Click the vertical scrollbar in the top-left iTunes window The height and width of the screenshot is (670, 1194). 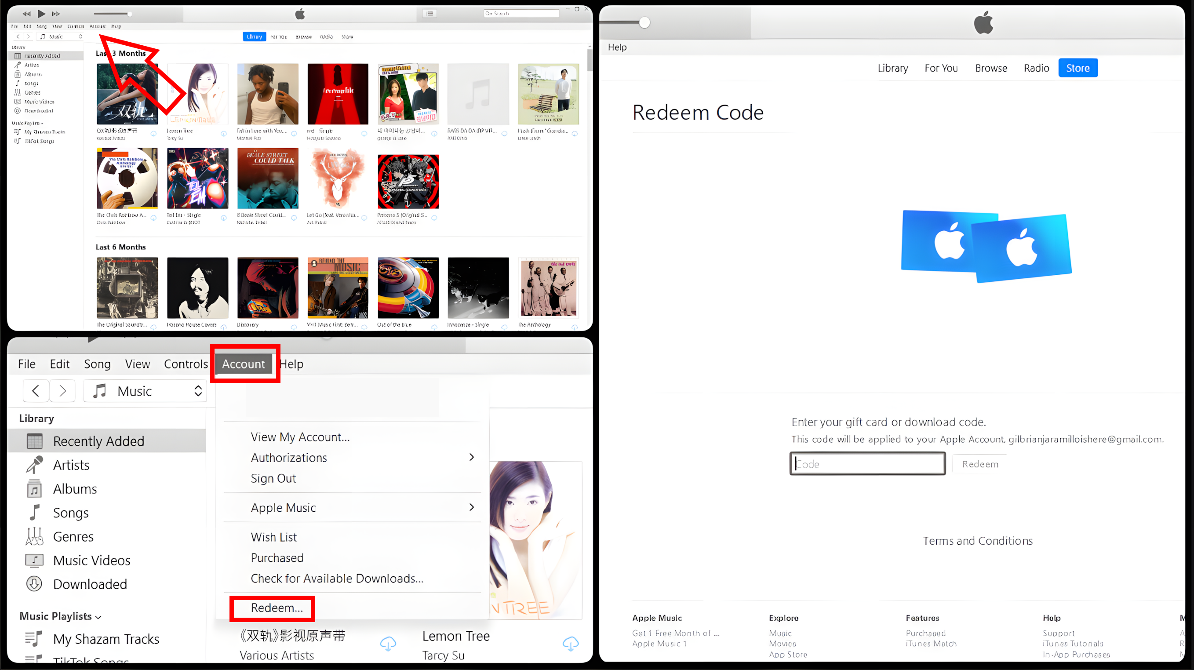tap(589, 60)
